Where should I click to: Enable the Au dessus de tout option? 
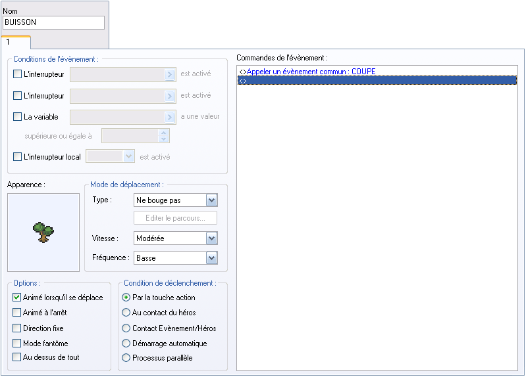(x=16, y=357)
